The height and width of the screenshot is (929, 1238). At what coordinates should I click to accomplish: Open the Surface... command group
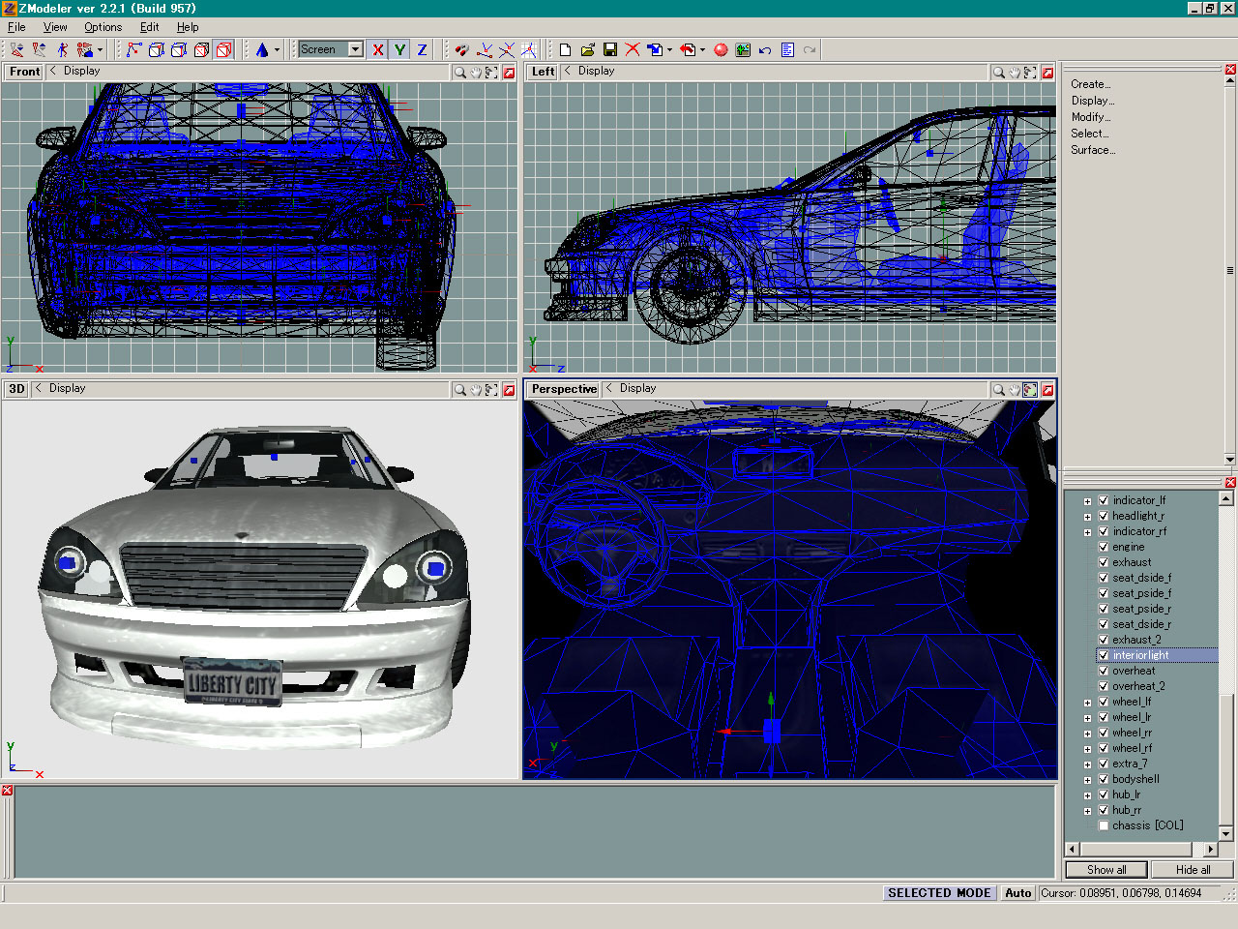[x=1093, y=150]
